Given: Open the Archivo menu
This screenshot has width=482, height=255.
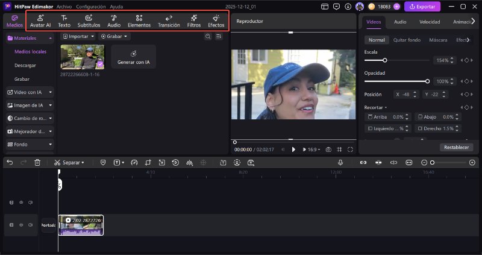Looking at the screenshot, I should pos(64,7).
